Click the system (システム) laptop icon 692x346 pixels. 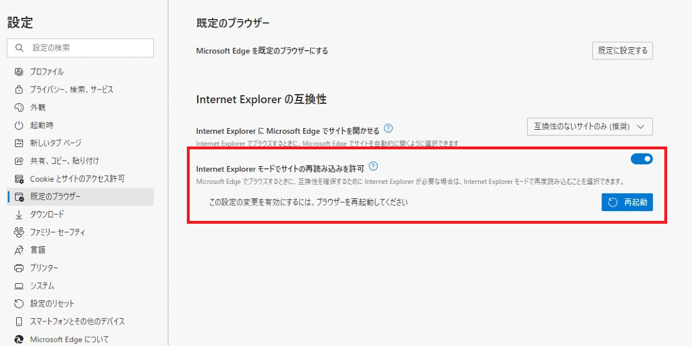coord(19,286)
